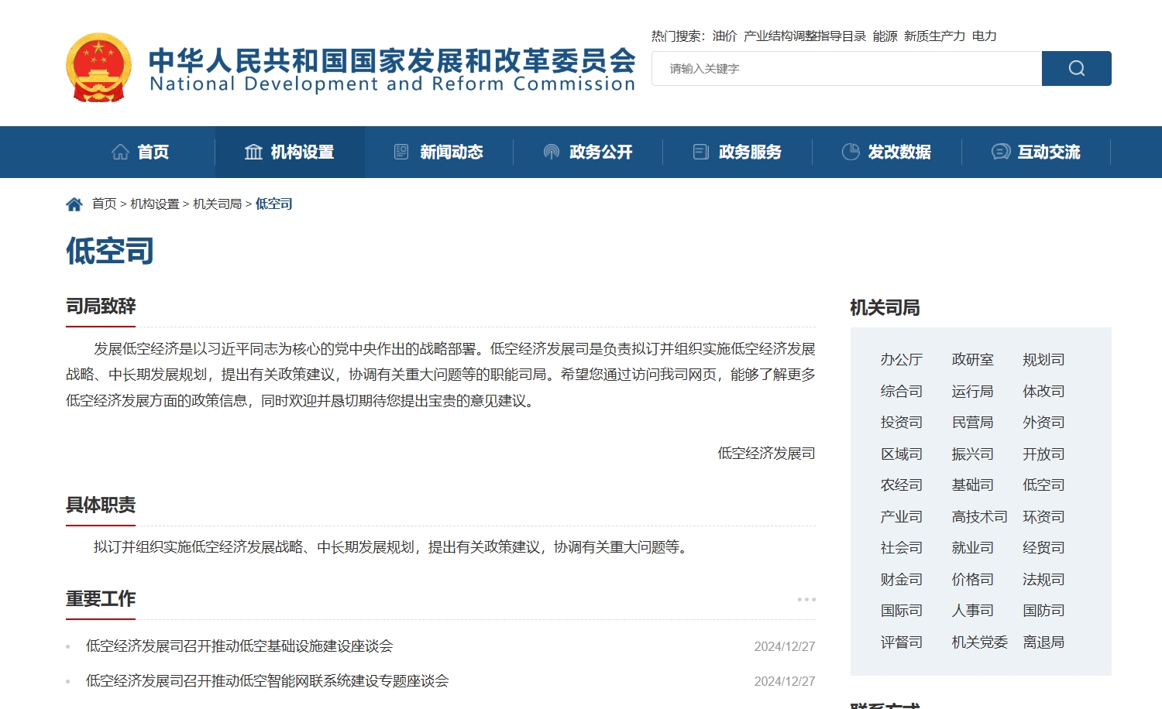Go to 机关司局 in breadcrumb
1162x709 pixels.
[x=217, y=204]
